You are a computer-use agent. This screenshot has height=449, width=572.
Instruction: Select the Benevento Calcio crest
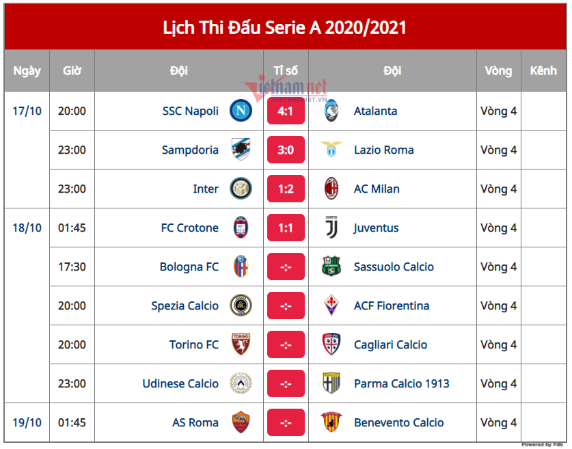coord(331,422)
